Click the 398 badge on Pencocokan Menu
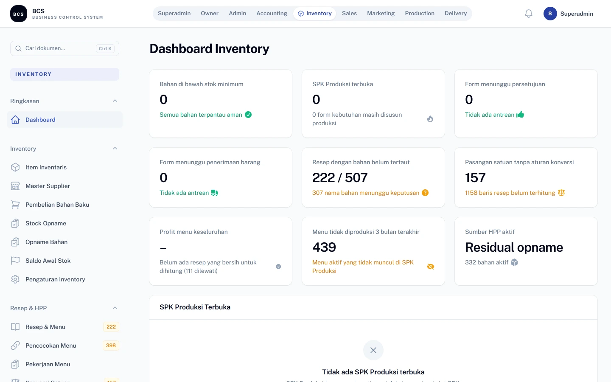The width and height of the screenshot is (611, 382). click(111, 345)
